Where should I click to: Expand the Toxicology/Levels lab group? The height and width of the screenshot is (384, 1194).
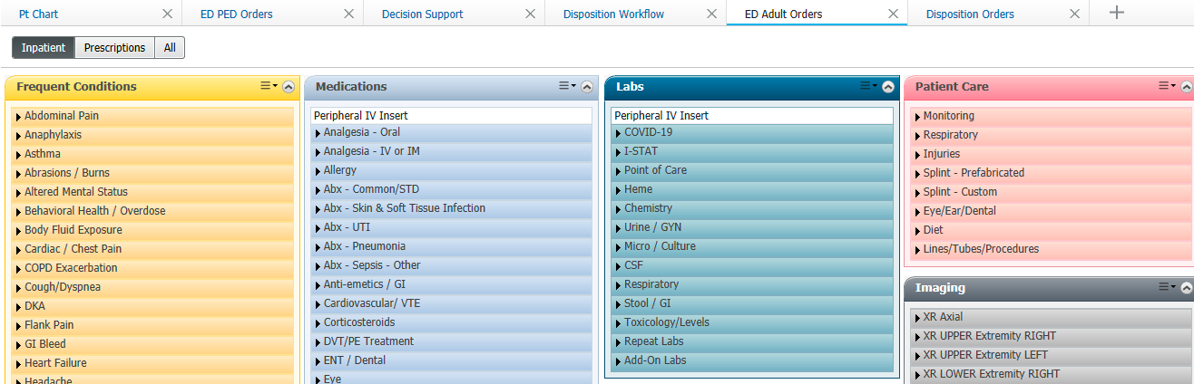point(666,322)
